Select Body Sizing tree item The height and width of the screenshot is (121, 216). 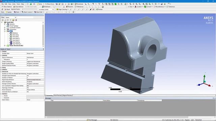(16, 35)
